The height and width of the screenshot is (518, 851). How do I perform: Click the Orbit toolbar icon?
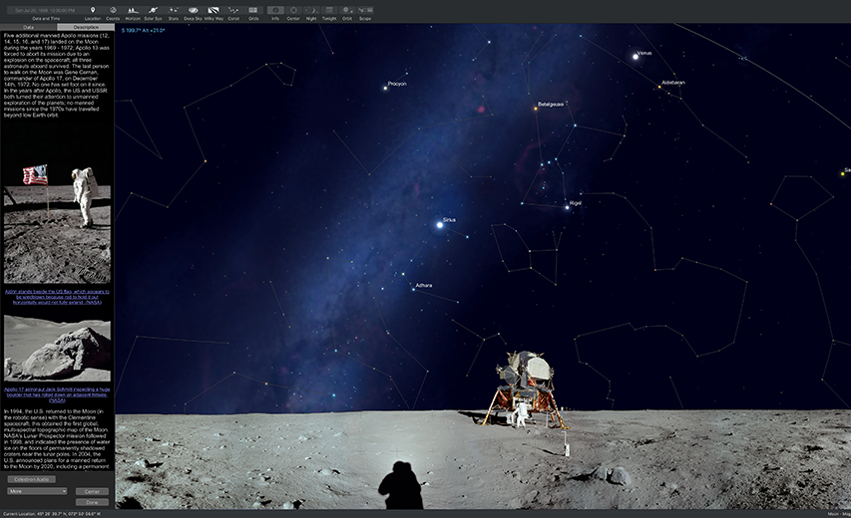[347, 10]
